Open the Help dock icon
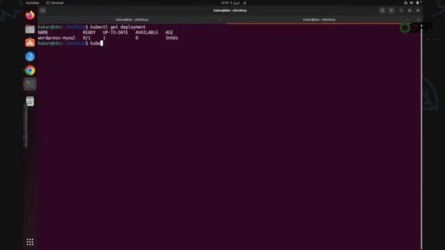Viewport: 445px width, 250px height. coord(30,56)
